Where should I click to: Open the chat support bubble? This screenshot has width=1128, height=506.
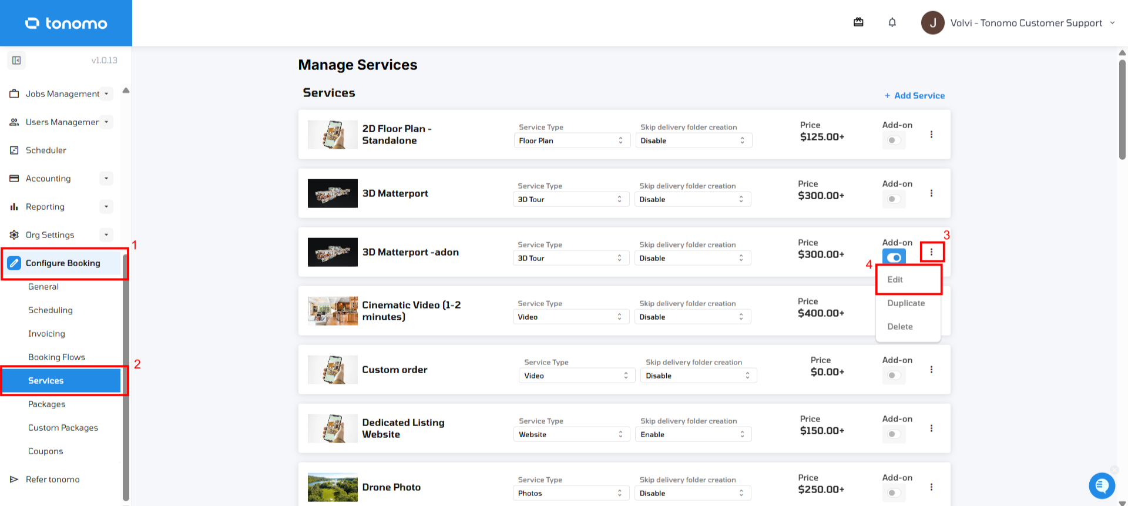(x=1102, y=485)
